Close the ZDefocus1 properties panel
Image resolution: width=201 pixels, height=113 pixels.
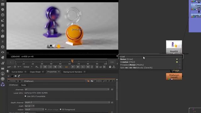coord(114,81)
